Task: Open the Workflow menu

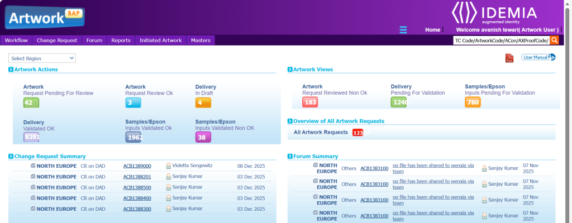Action: (x=16, y=40)
